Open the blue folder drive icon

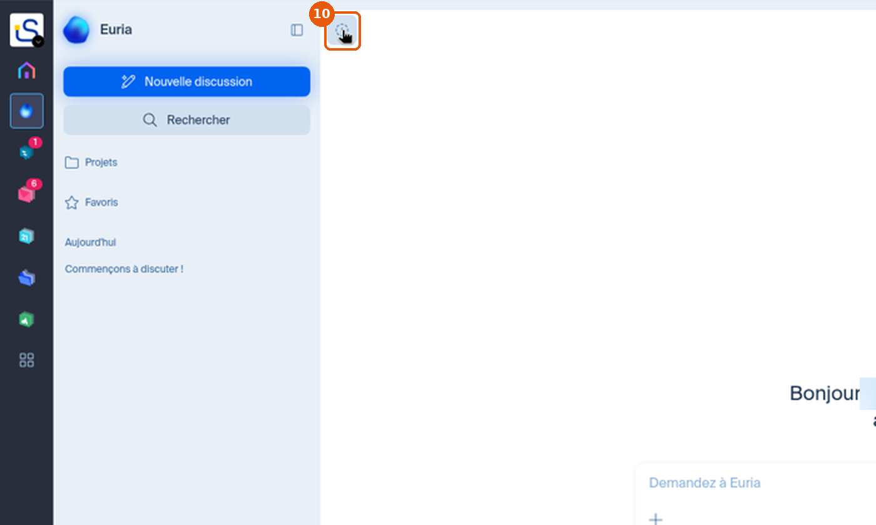point(26,277)
